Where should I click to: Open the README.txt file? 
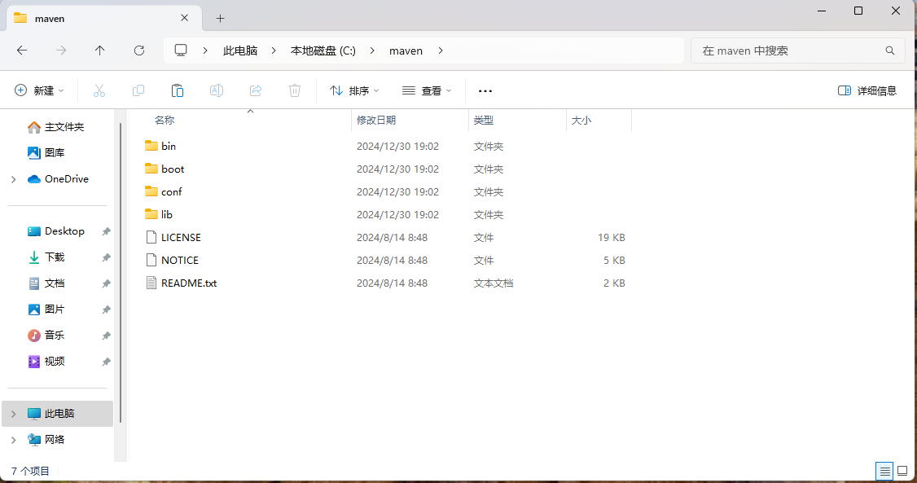coord(189,283)
